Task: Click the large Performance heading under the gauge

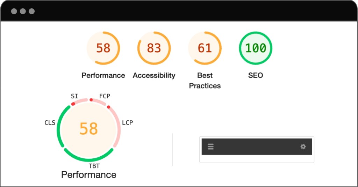Action: coord(89,175)
